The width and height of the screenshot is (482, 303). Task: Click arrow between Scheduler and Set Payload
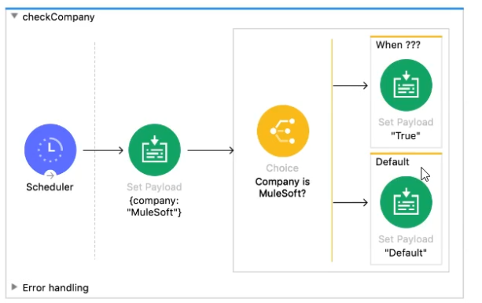click(103, 150)
